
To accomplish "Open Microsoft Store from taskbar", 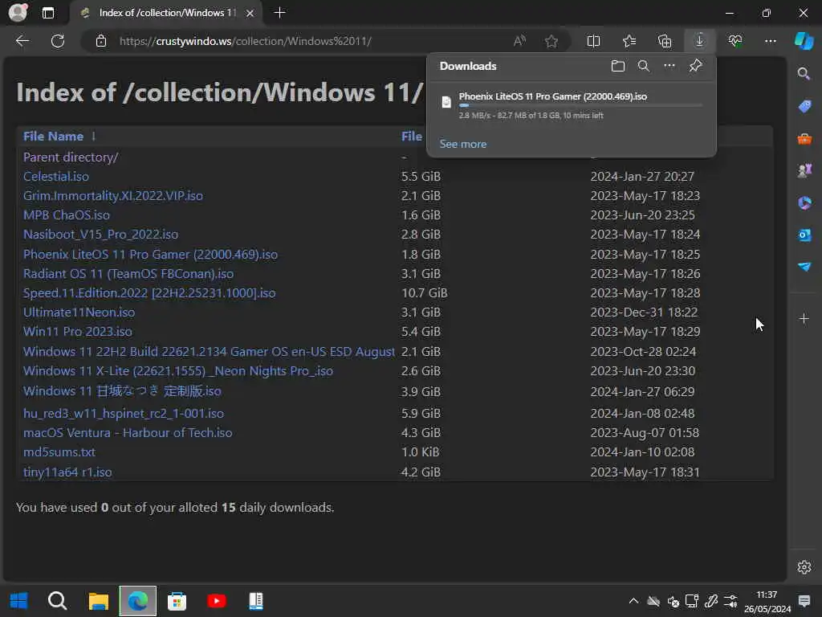I will [177, 601].
